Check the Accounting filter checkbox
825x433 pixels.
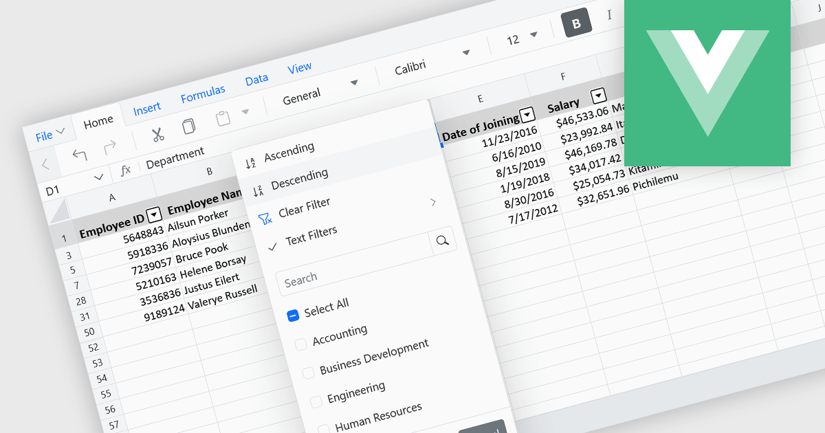300,344
